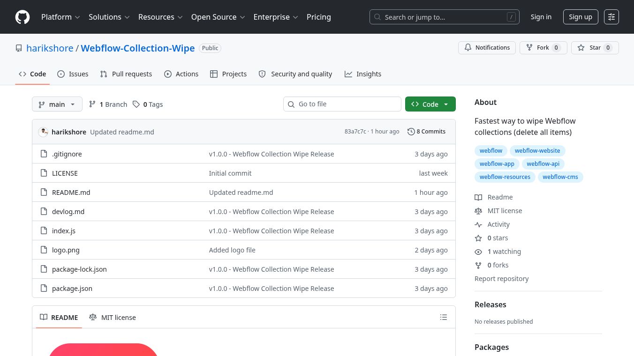
Task: Fork this repository
Action: (543, 48)
